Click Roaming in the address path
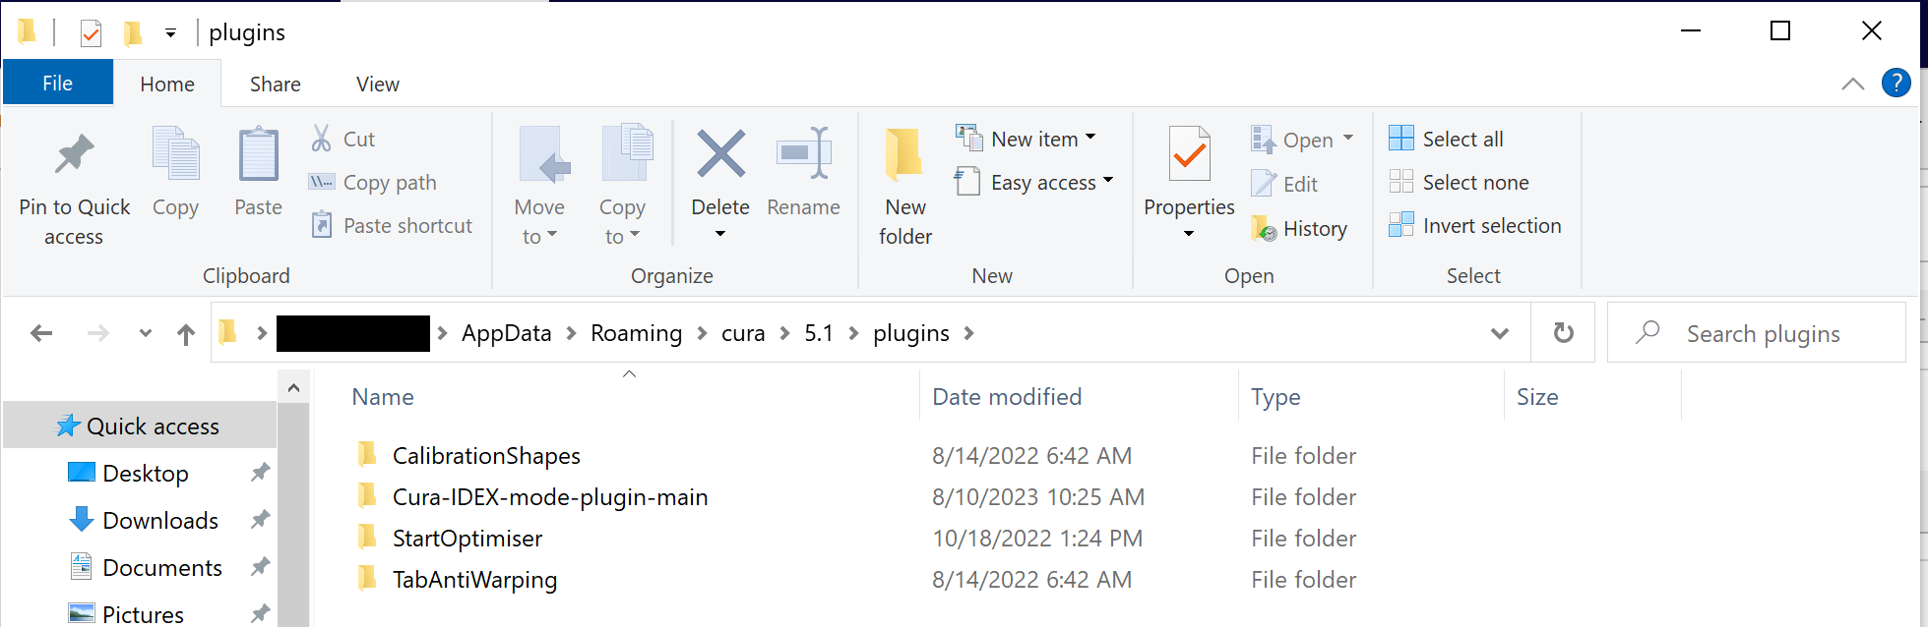Screen dimensions: 1928x627 tap(636, 333)
